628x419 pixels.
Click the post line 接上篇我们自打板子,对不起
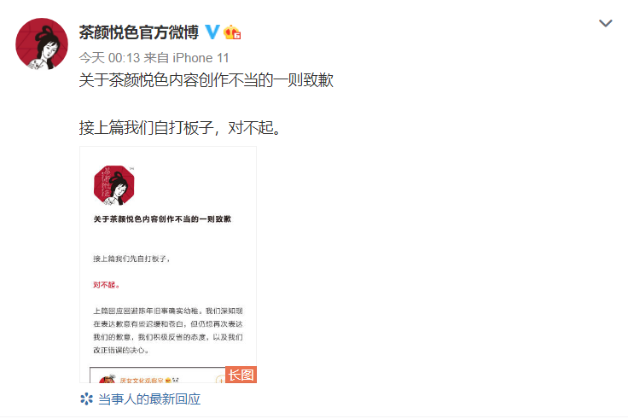[182, 128]
